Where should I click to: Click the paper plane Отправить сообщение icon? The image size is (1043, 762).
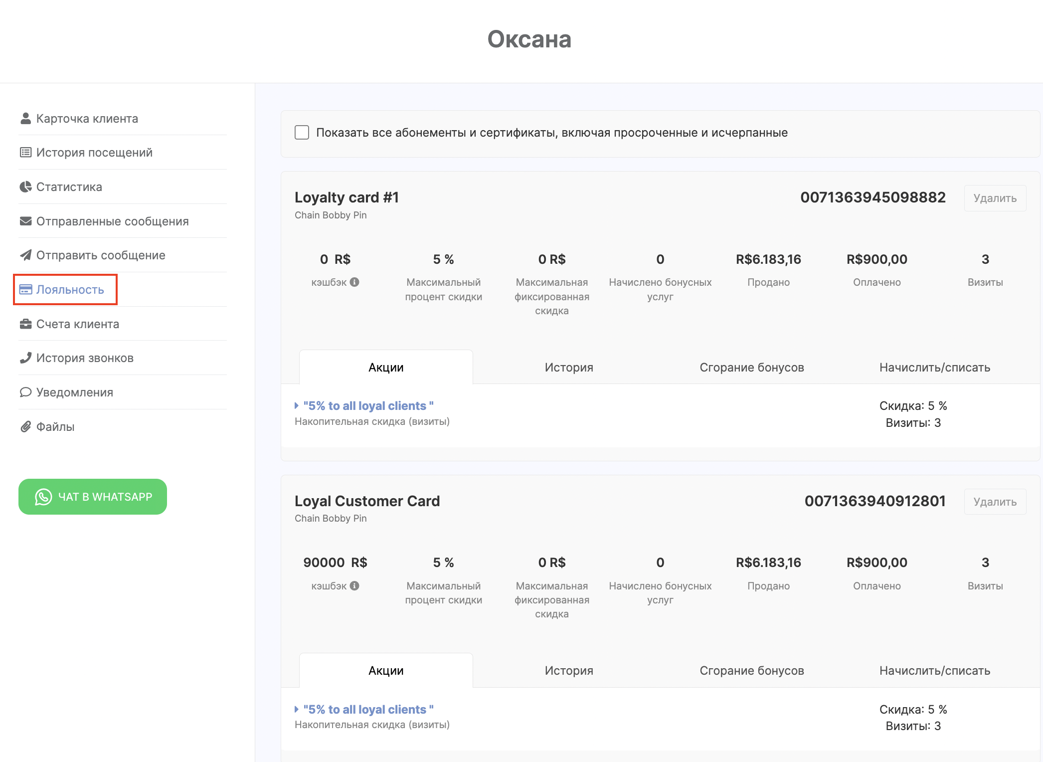(25, 255)
